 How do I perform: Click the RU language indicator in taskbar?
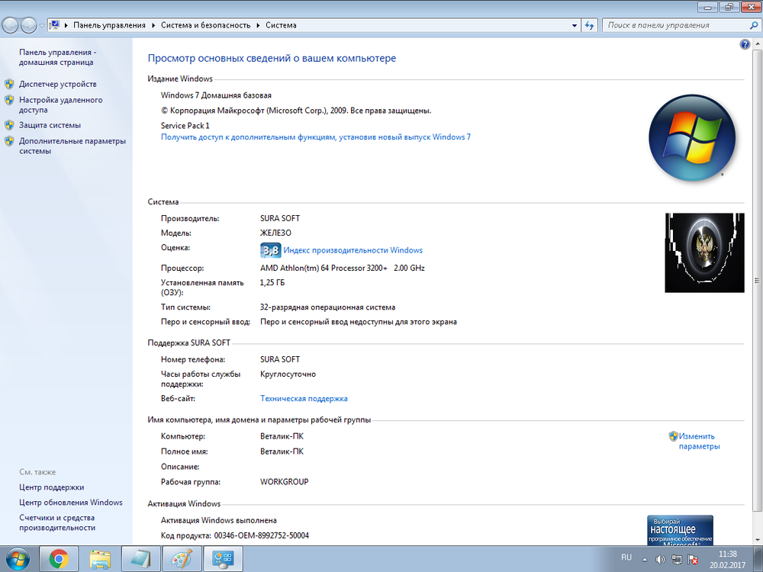(x=626, y=558)
